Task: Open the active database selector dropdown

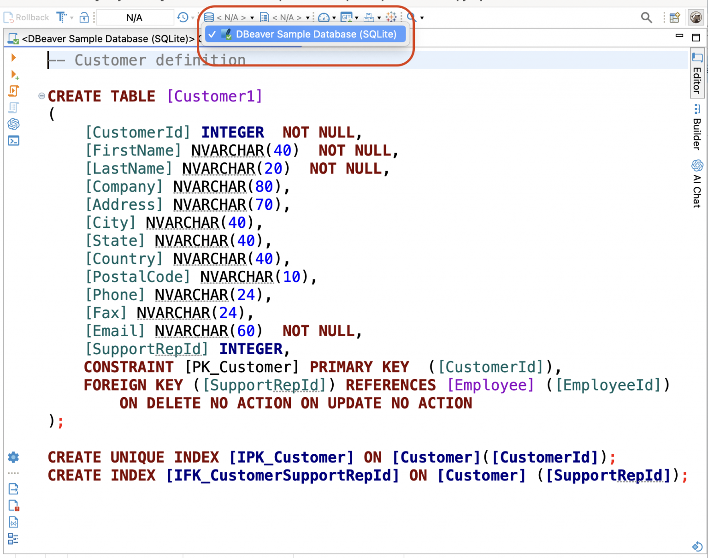Action: click(229, 18)
